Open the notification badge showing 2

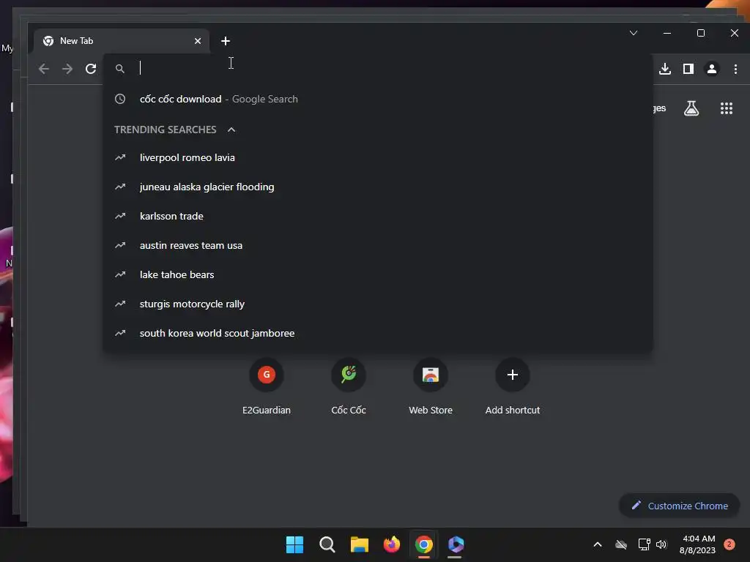(729, 544)
